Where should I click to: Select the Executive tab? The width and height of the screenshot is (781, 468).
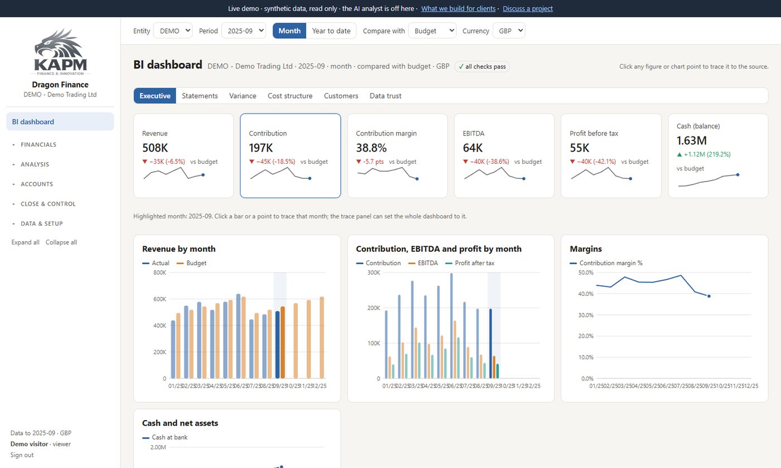tap(155, 96)
